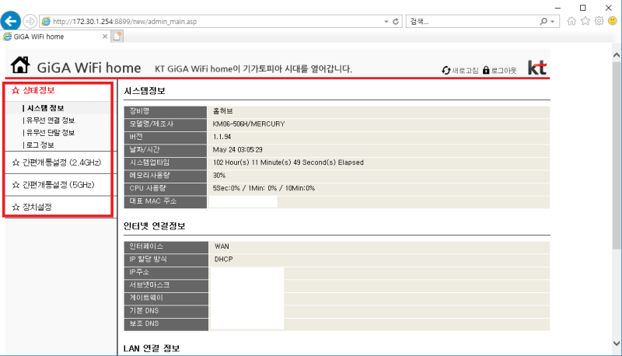Open 유무선 연결 정보 submenu item
The height and width of the screenshot is (356, 622).
[x=48, y=120]
